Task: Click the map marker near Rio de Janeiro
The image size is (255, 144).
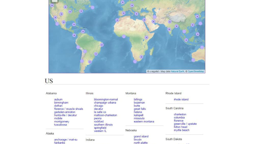Action: [96, 54]
